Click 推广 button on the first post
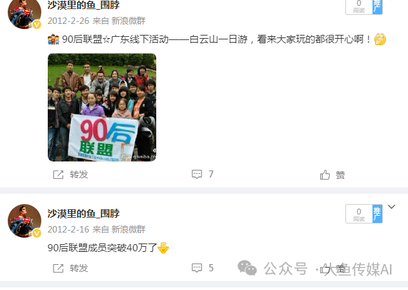 (x=377, y=6)
